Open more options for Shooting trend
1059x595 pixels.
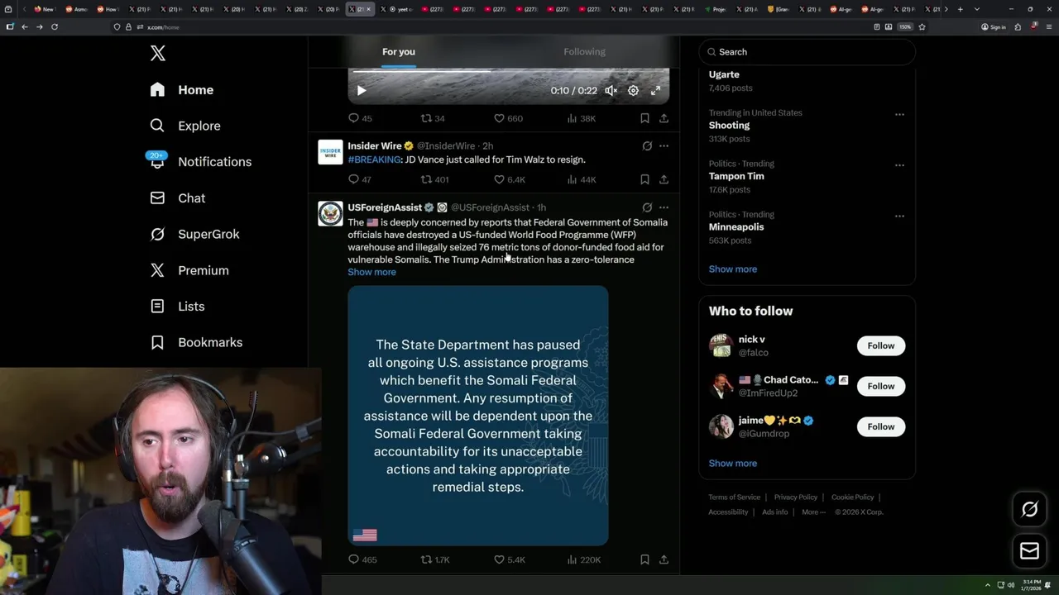click(x=899, y=114)
